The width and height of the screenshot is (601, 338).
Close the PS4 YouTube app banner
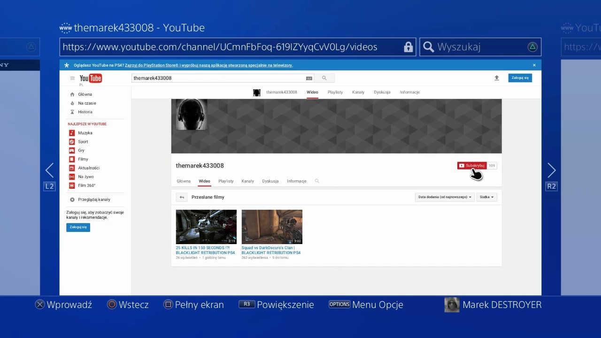534,65
